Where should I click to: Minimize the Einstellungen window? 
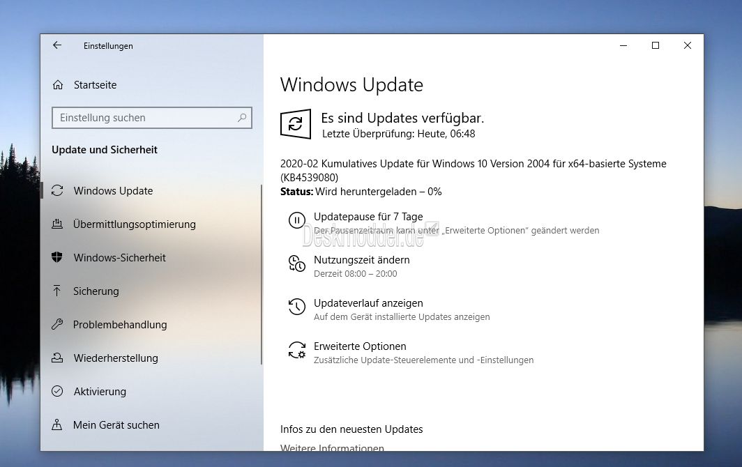pyautogui.click(x=623, y=45)
